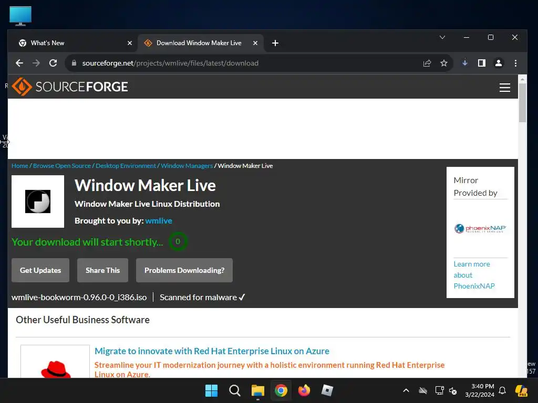View site information via the padlock icon
This screenshot has width=538, height=403.
click(74, 63)
